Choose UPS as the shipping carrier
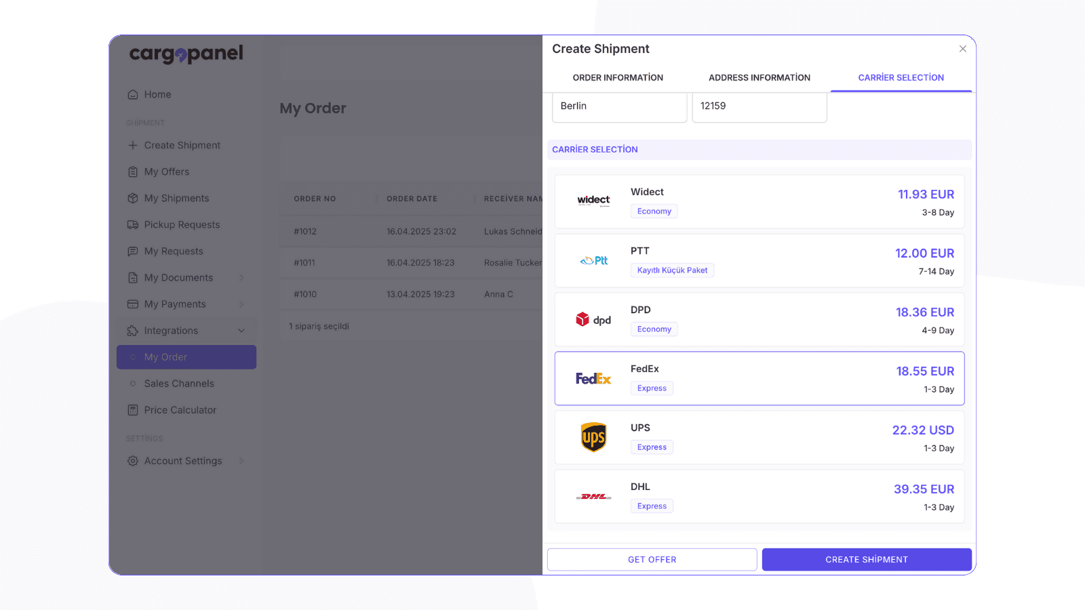 tap(759, 437)
